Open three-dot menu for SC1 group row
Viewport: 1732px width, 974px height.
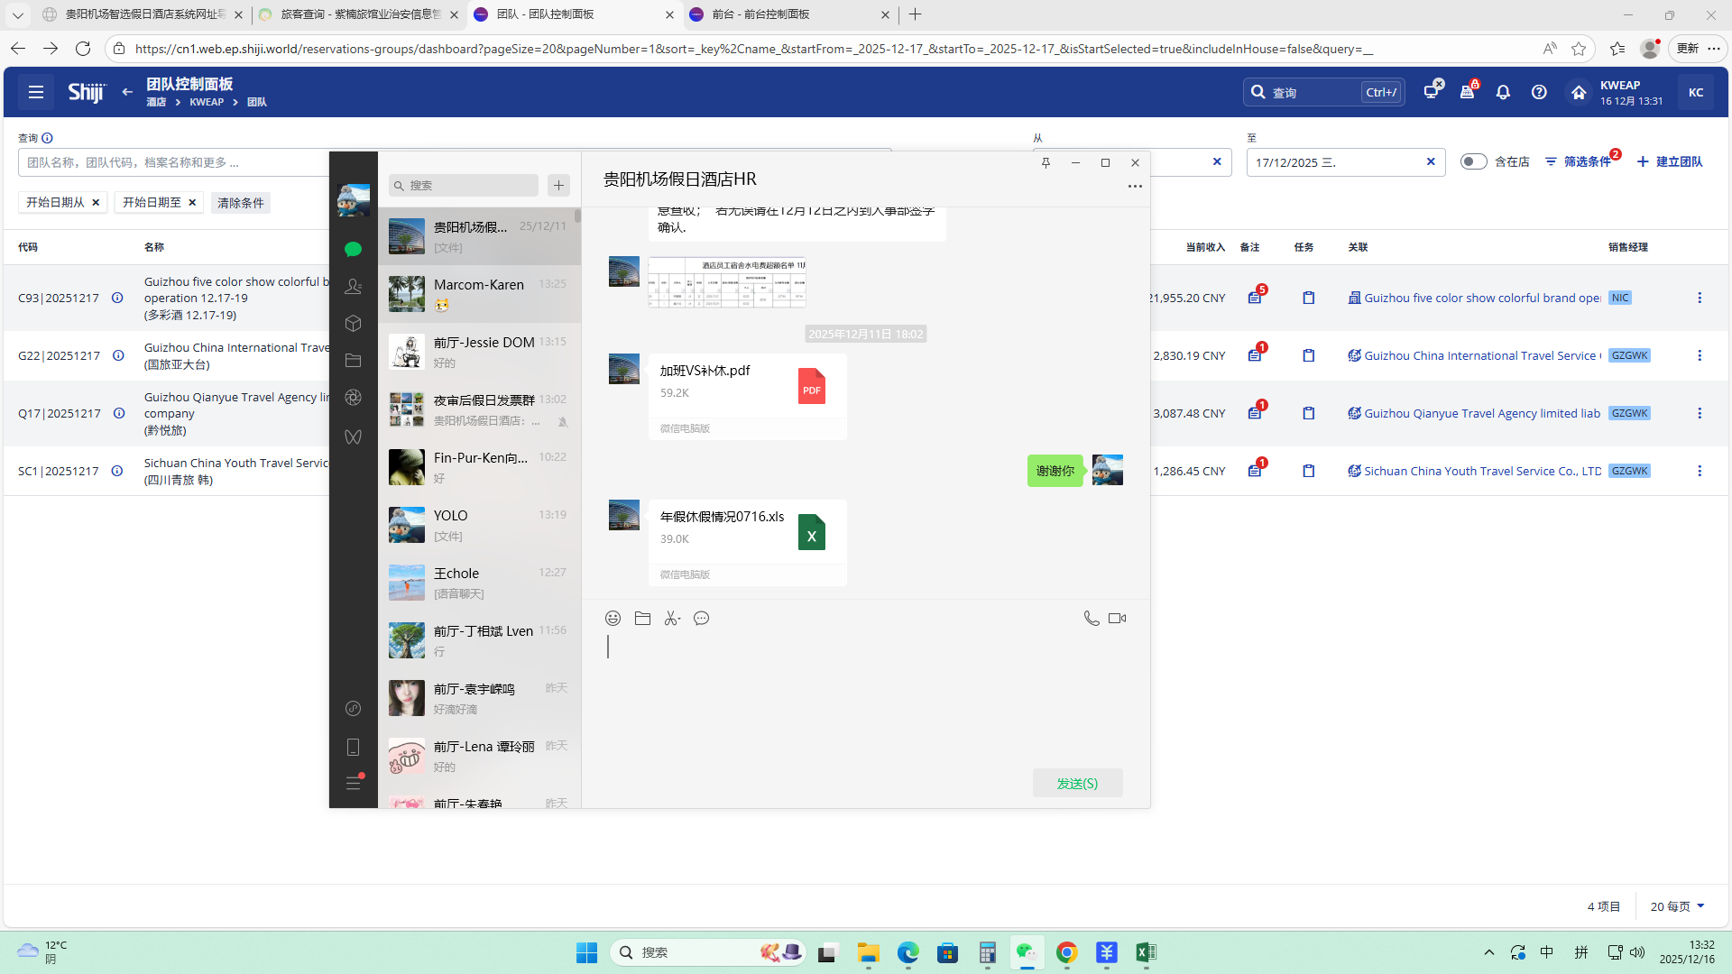click(1700, 471)
